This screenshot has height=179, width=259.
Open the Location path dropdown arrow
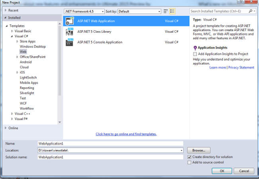(181, 150)
